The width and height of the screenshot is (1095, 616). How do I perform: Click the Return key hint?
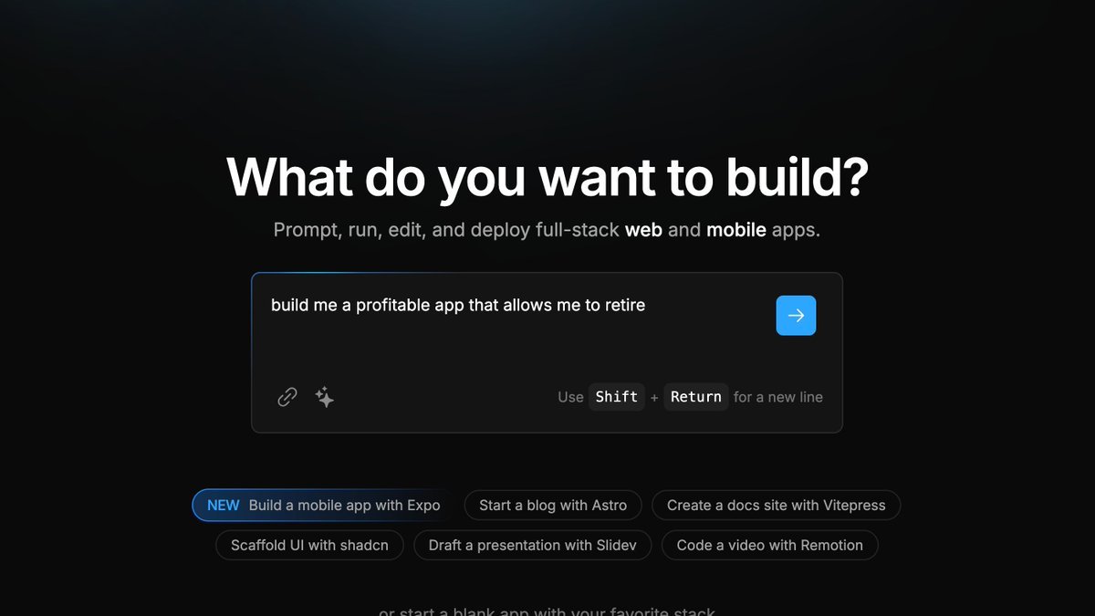[x=695, y=397]
